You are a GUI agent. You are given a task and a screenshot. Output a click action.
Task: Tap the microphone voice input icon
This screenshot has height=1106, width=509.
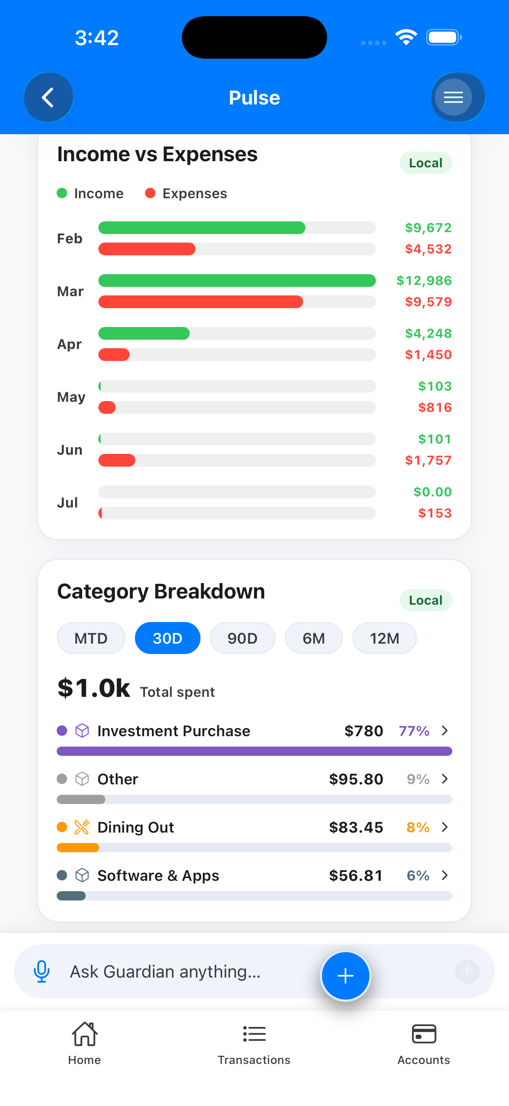pos(42,972)
